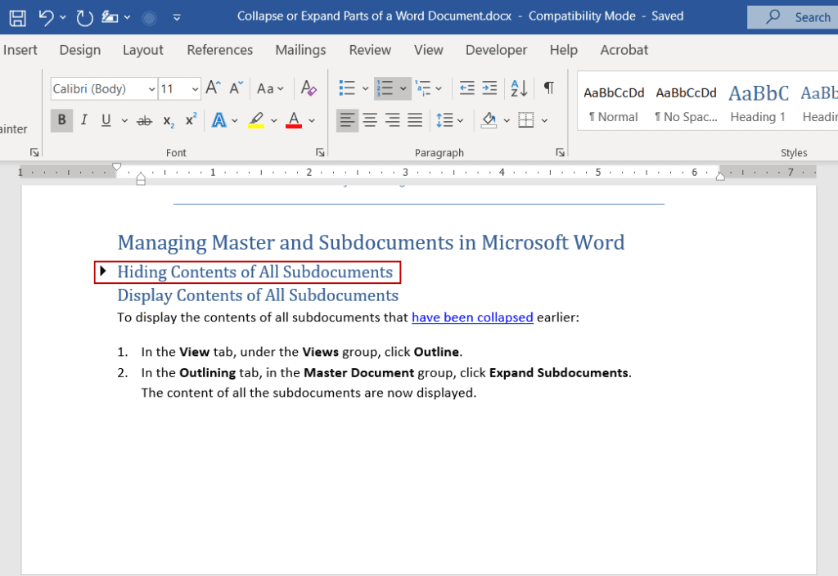Select the strikethrough icon

[x=144, y=120]
